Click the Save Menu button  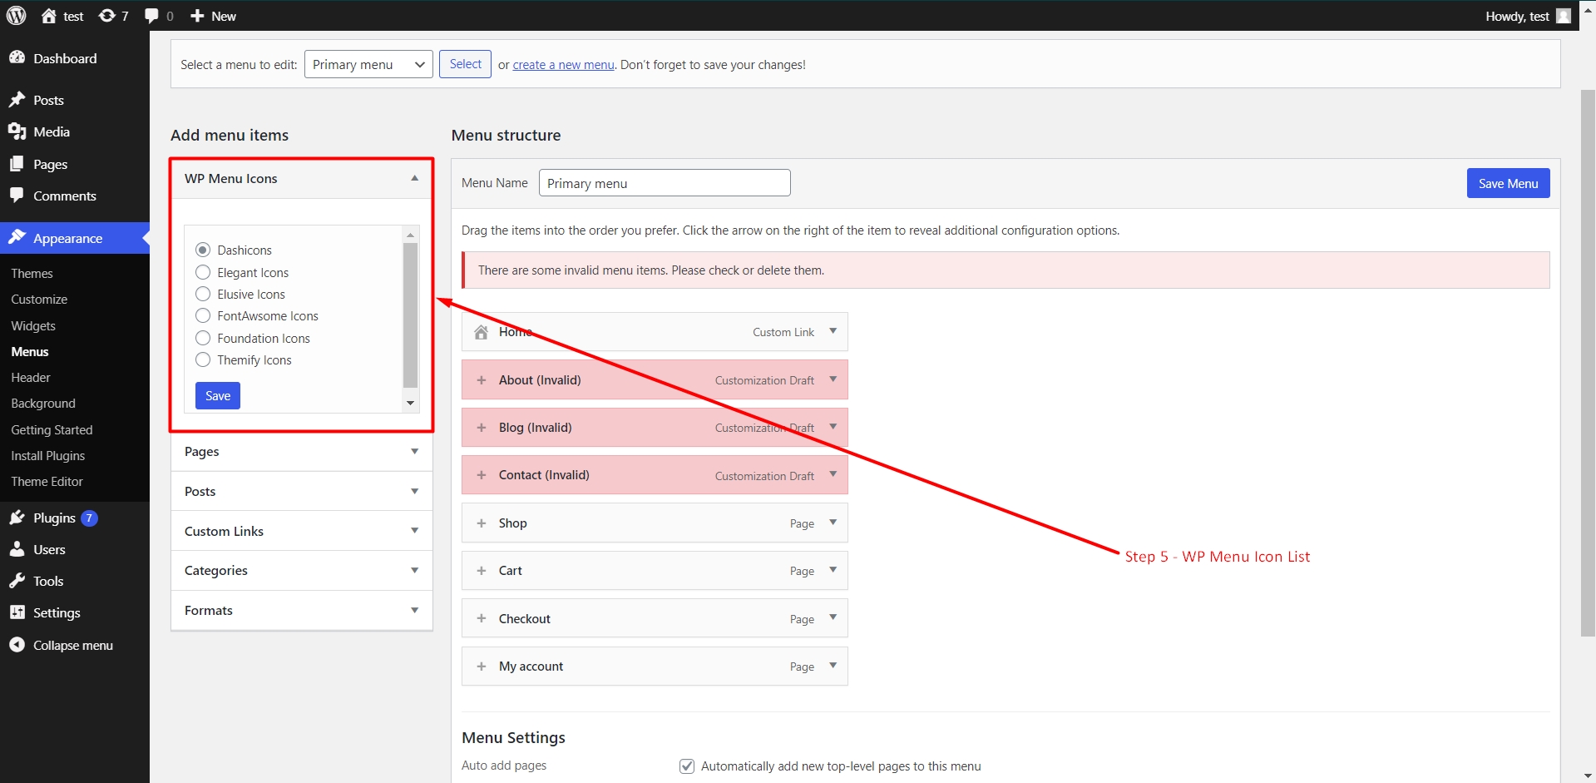click(1508, 183)
